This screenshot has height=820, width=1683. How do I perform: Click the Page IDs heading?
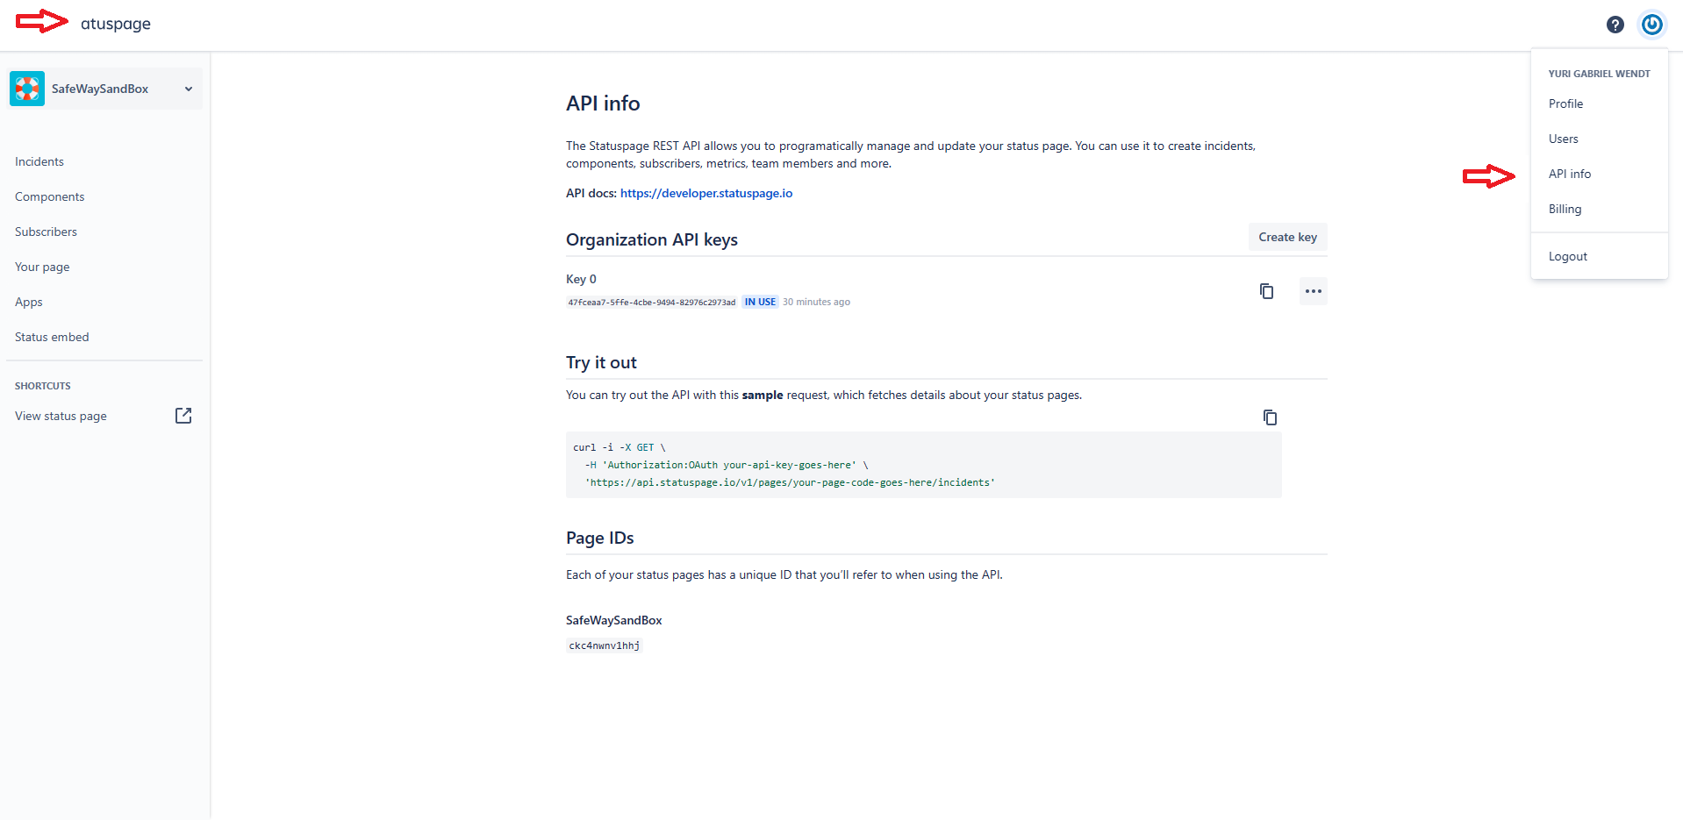pos(599,538)
